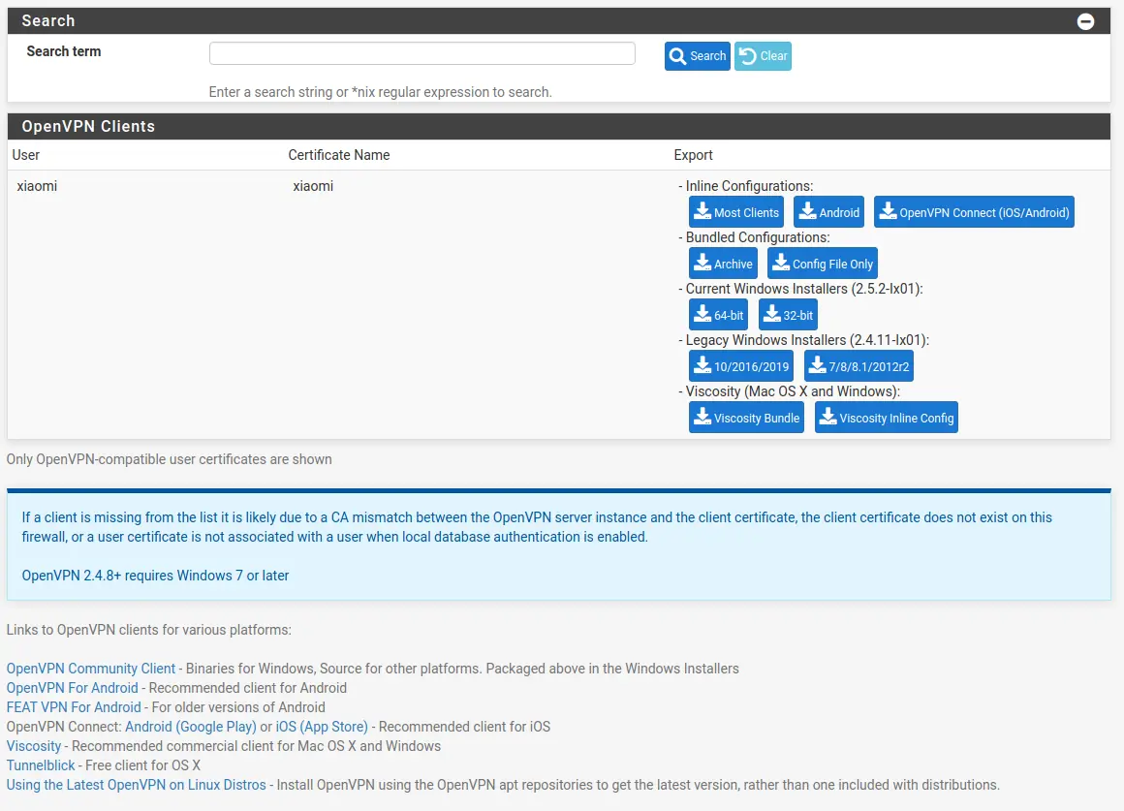Download Android inline configuration
The height and width of the screenshot is (811, 1124).
pyautogui.click(x=828, y=212)
